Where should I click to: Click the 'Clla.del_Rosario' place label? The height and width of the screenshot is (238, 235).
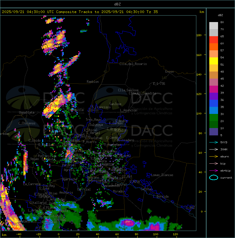click(133, 64)
